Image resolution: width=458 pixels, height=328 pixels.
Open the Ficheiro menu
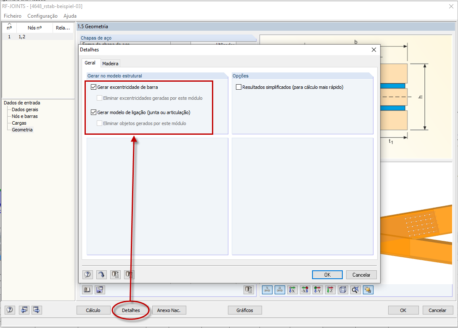pyautogui.click(x=13, y=16)
